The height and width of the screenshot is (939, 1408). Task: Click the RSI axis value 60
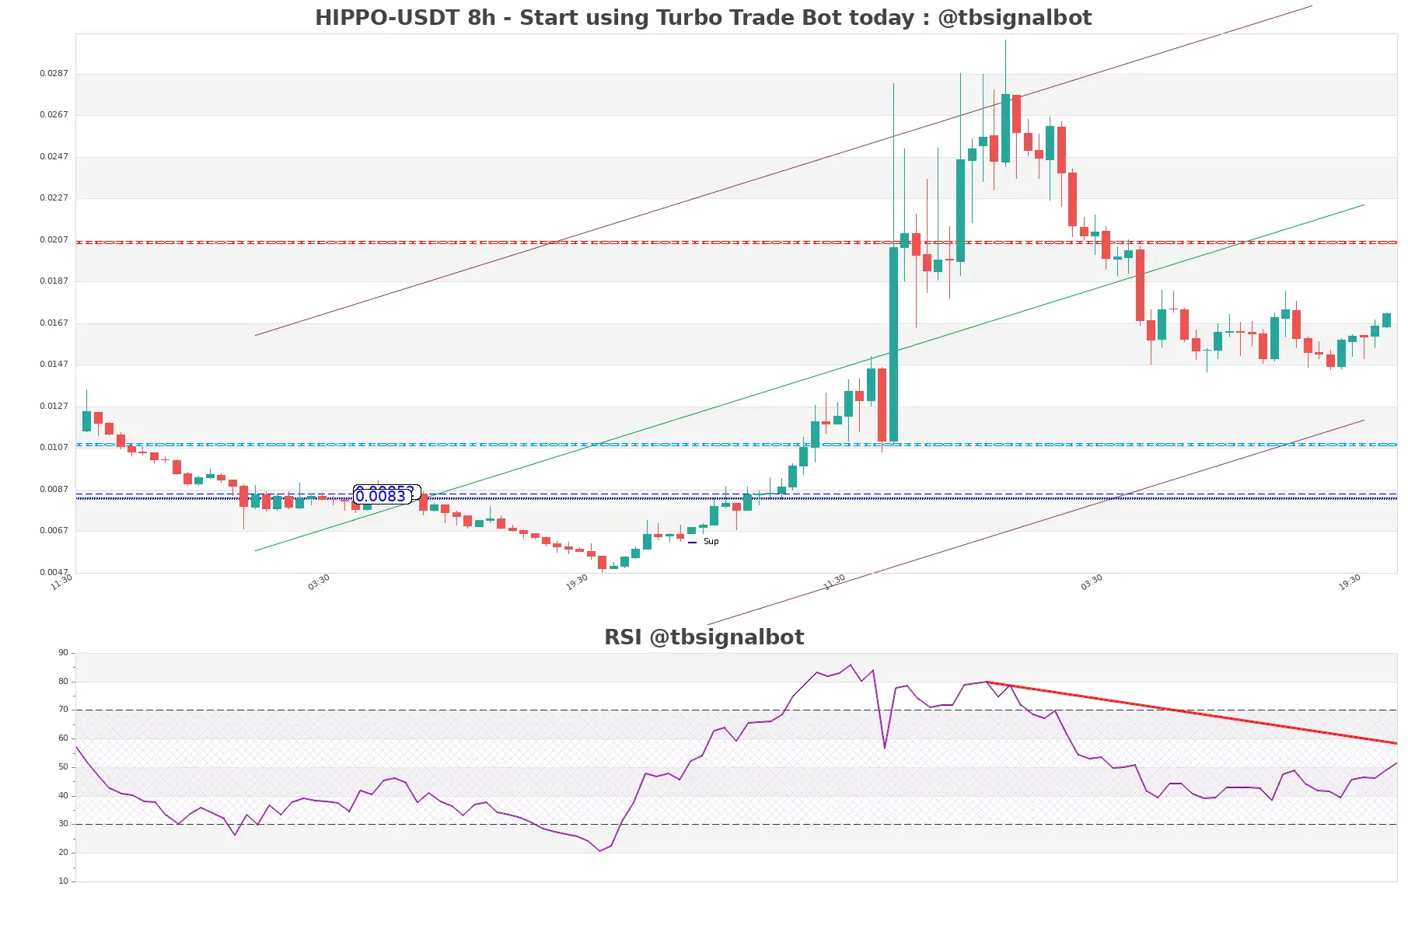[x=63, y=738]
